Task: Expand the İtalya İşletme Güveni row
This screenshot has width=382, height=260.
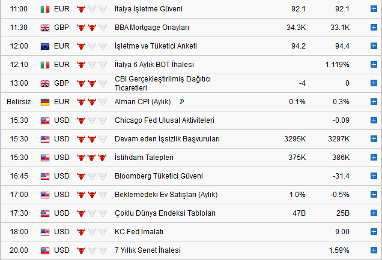Action: tap(374, 10)
